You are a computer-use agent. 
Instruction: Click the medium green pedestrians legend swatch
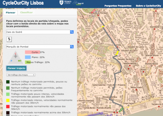click(8, 88)
